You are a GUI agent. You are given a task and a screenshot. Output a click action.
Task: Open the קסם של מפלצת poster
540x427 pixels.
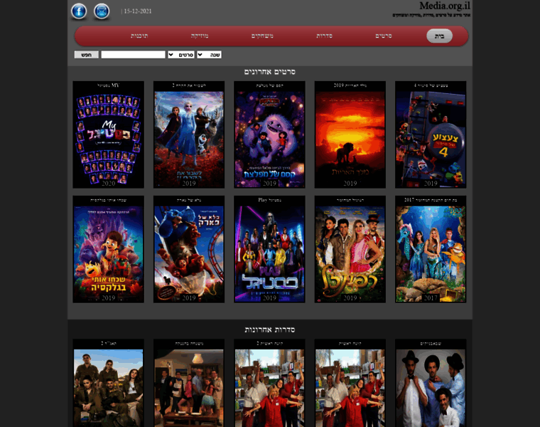pos(270,135)
